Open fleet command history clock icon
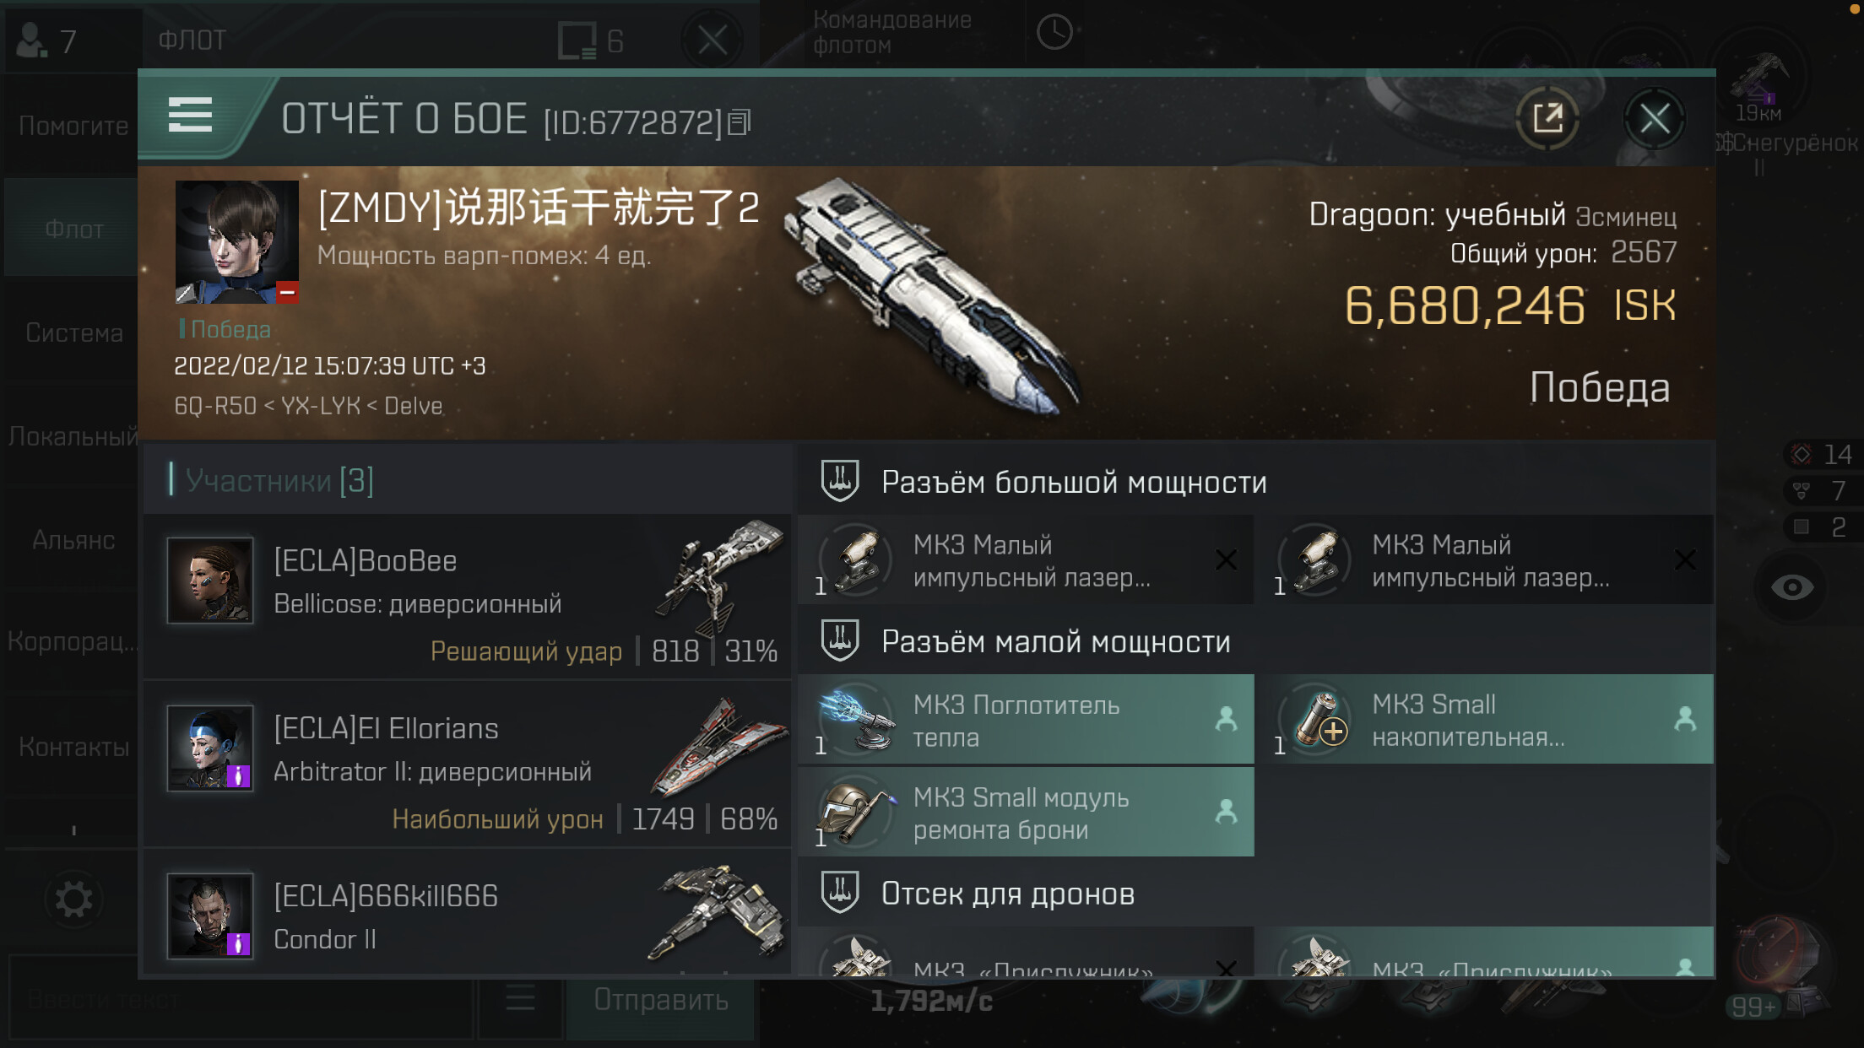The height and width of the screenshot is (1048, 1864). 1054,33
